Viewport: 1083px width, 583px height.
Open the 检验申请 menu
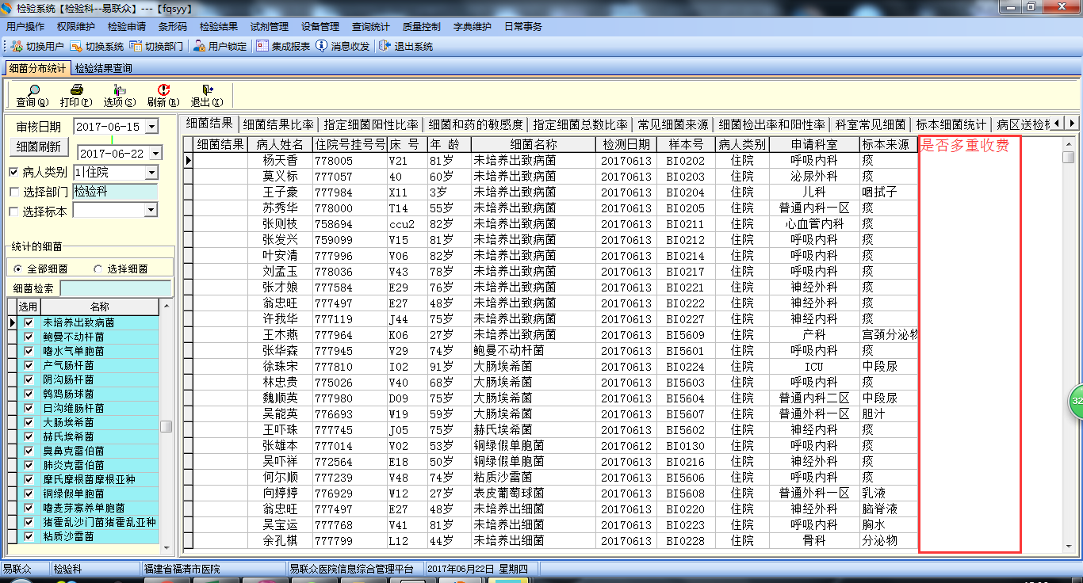[127, 26]
